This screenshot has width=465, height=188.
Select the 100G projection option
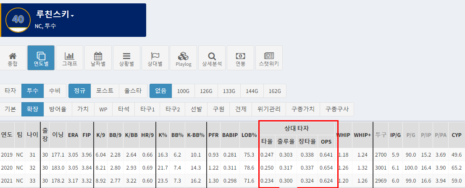click(183, 91)
